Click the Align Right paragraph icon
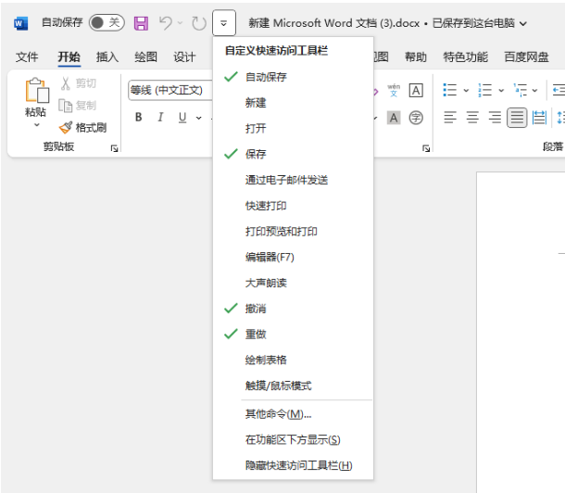Viewport: 565px width, 493px height. pyautogui.click(x=495, y=118)
